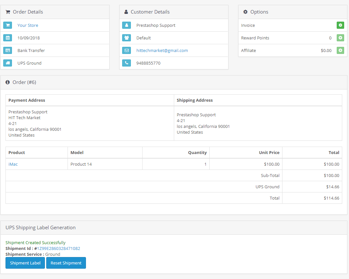Click the Payment Address header
Screen dimensions: 349x279
coord(27,100)
